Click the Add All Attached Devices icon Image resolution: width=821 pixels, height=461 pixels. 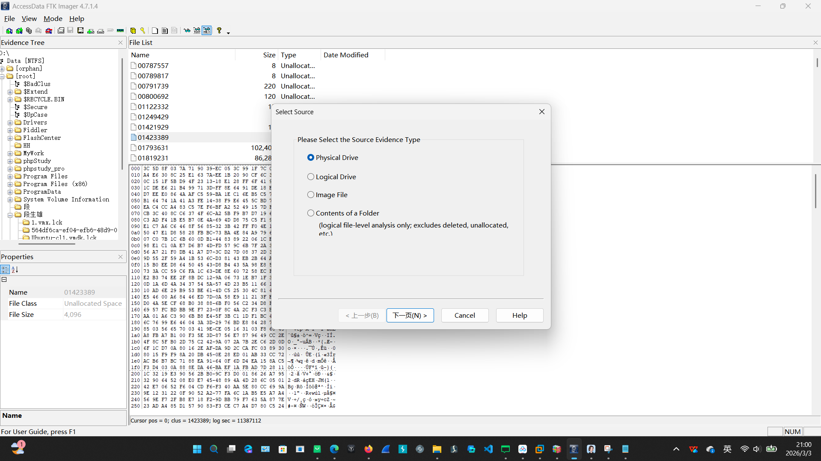pyautogui.click(x=19, y=31)
